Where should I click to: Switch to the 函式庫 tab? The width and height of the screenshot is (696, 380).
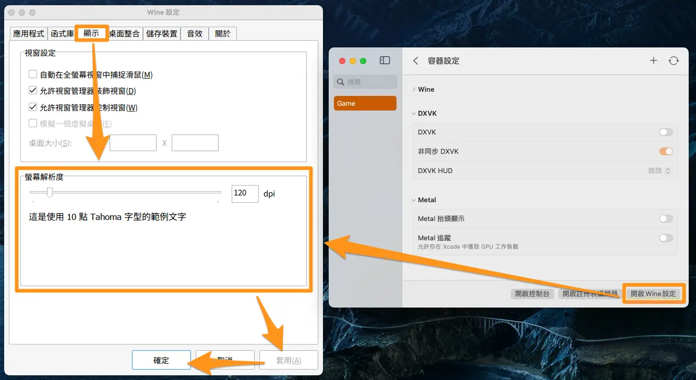pyautogui.click(x=62, y=34)
